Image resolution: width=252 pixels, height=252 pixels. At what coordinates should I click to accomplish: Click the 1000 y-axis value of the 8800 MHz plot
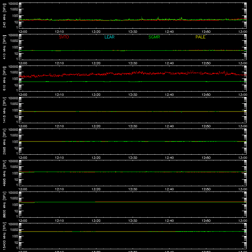pos(14,198)
